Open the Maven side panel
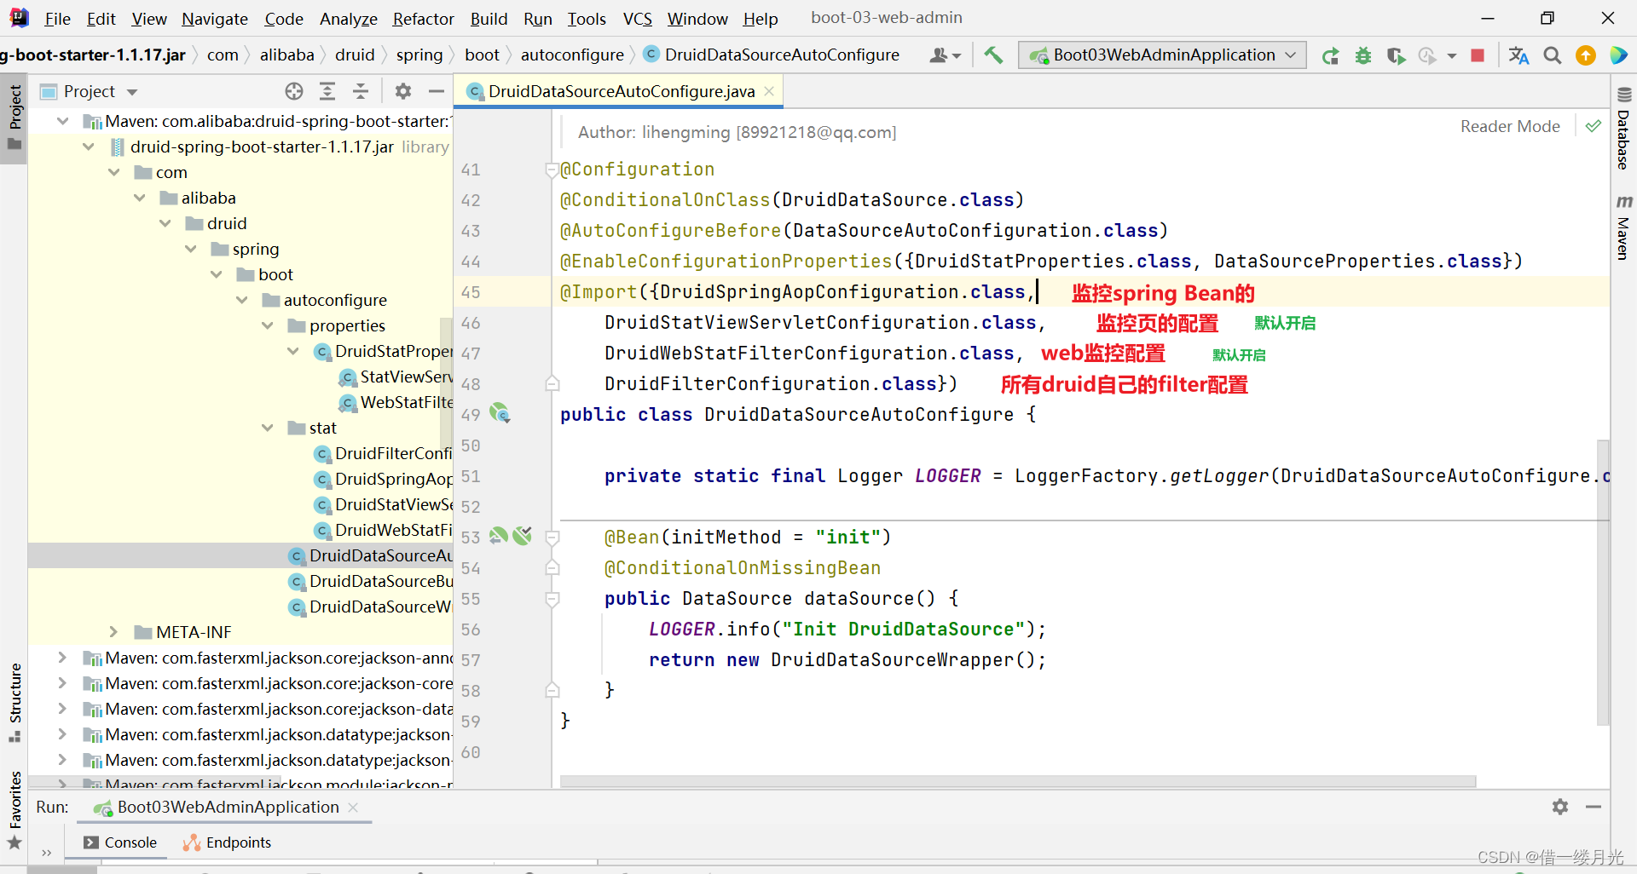This screenshot has width=1637, height=874. (1623, 227)
